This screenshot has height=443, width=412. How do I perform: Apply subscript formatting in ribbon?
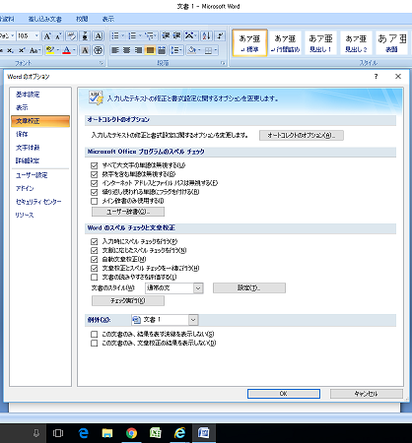[x=10, y=50]
